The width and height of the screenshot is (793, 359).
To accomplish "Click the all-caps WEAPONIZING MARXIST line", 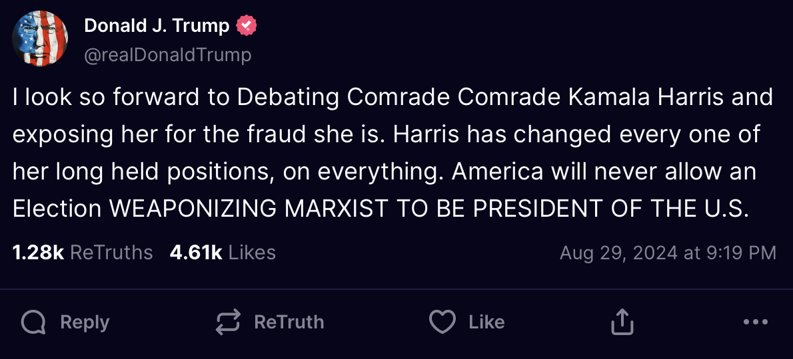I will click(380, 209).
